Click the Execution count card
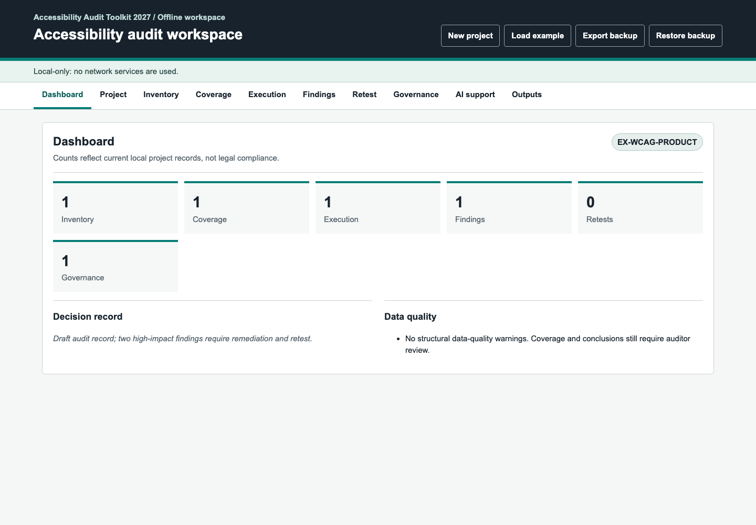The image size is (756, 525). [378, 207]
